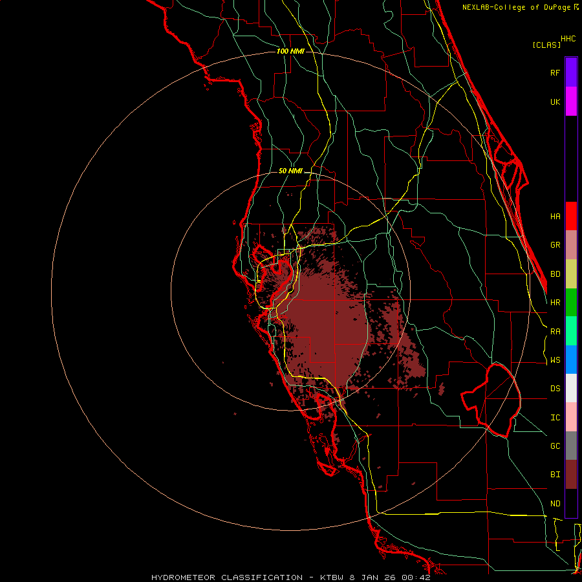Click the light pink IC legend swatch
This screenshot has width=582, height=582.
(571, 417)
